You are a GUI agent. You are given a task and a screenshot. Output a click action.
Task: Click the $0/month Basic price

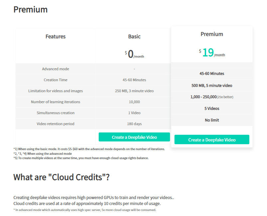pyautogui.click(x=134, y=54)
